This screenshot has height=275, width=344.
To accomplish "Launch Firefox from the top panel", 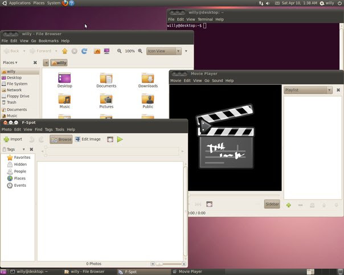I will [65, 3].
